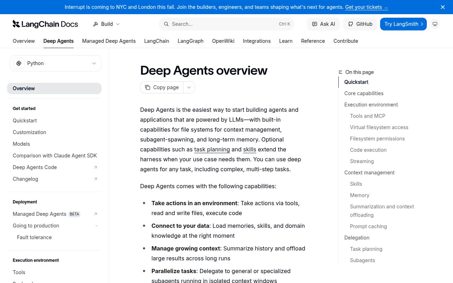Click the Build hammer icon
453x283 pixels.
pos(96,24)
